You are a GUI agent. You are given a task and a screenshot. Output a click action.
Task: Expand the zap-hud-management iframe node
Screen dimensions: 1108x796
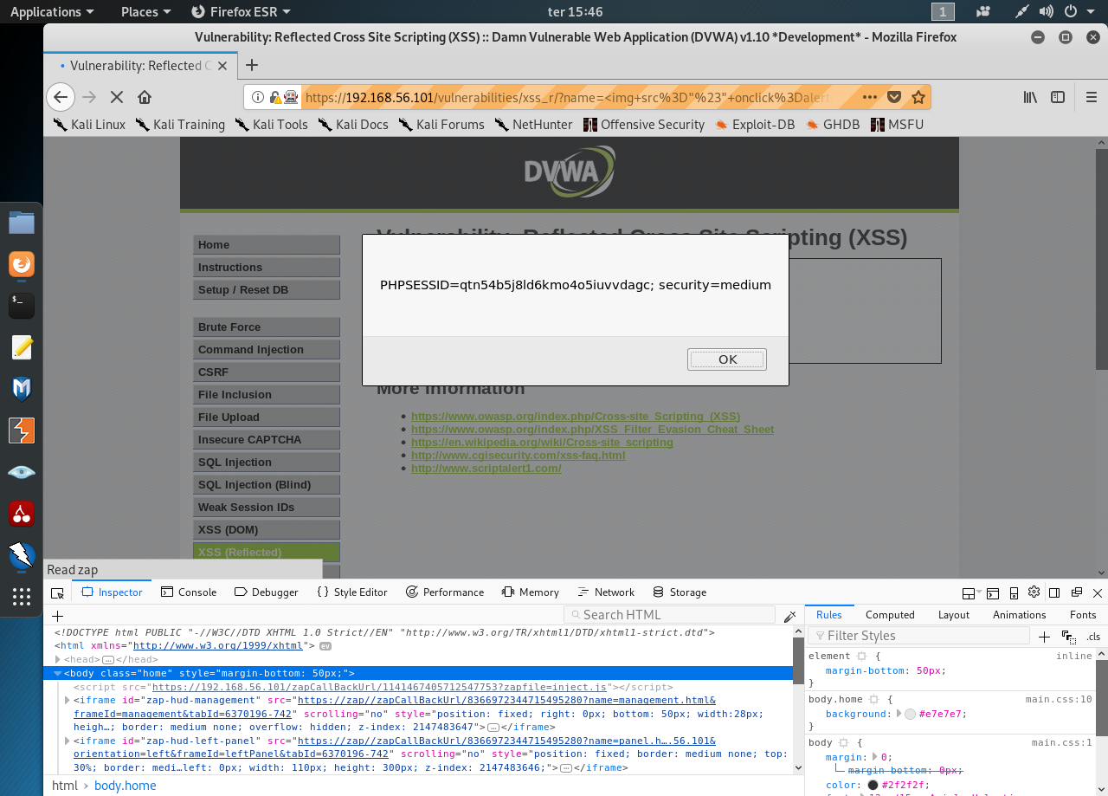point(68,700)
